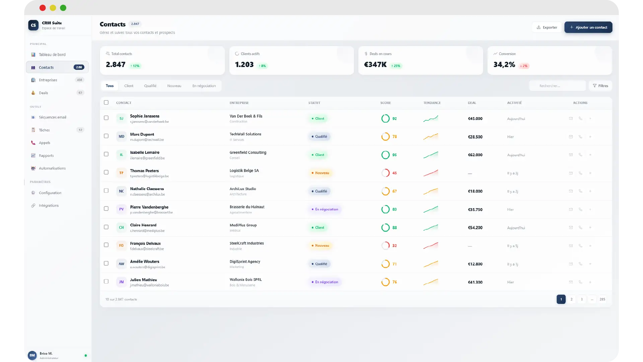
Task: Click the ellipsis pagination button
Action: coord(592,299)
